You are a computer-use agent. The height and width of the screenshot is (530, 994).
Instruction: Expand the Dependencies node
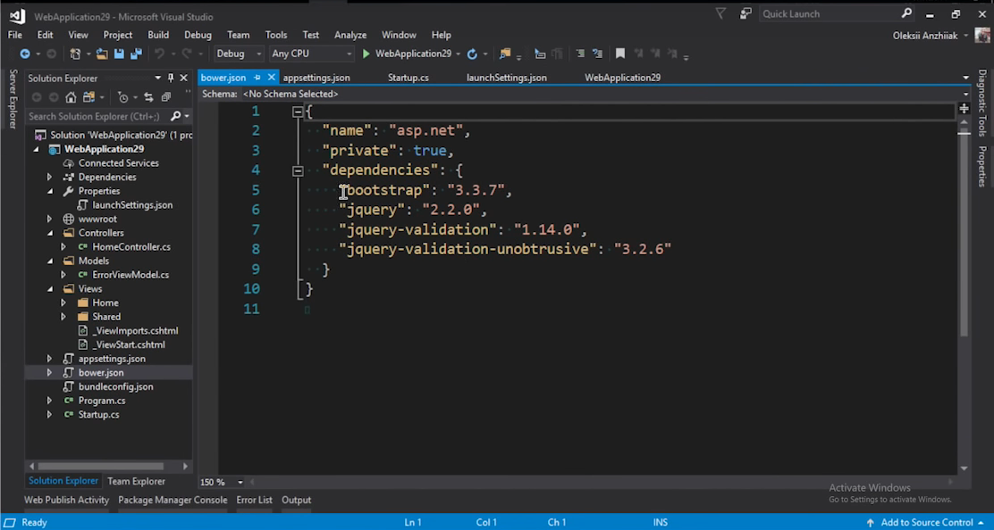pos(49,177)
